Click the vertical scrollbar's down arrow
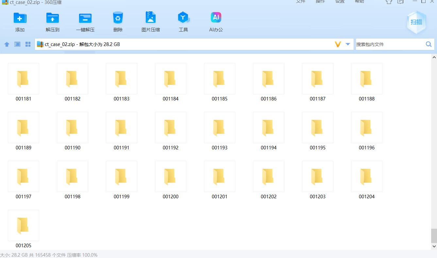 click(x=434, y=246)
